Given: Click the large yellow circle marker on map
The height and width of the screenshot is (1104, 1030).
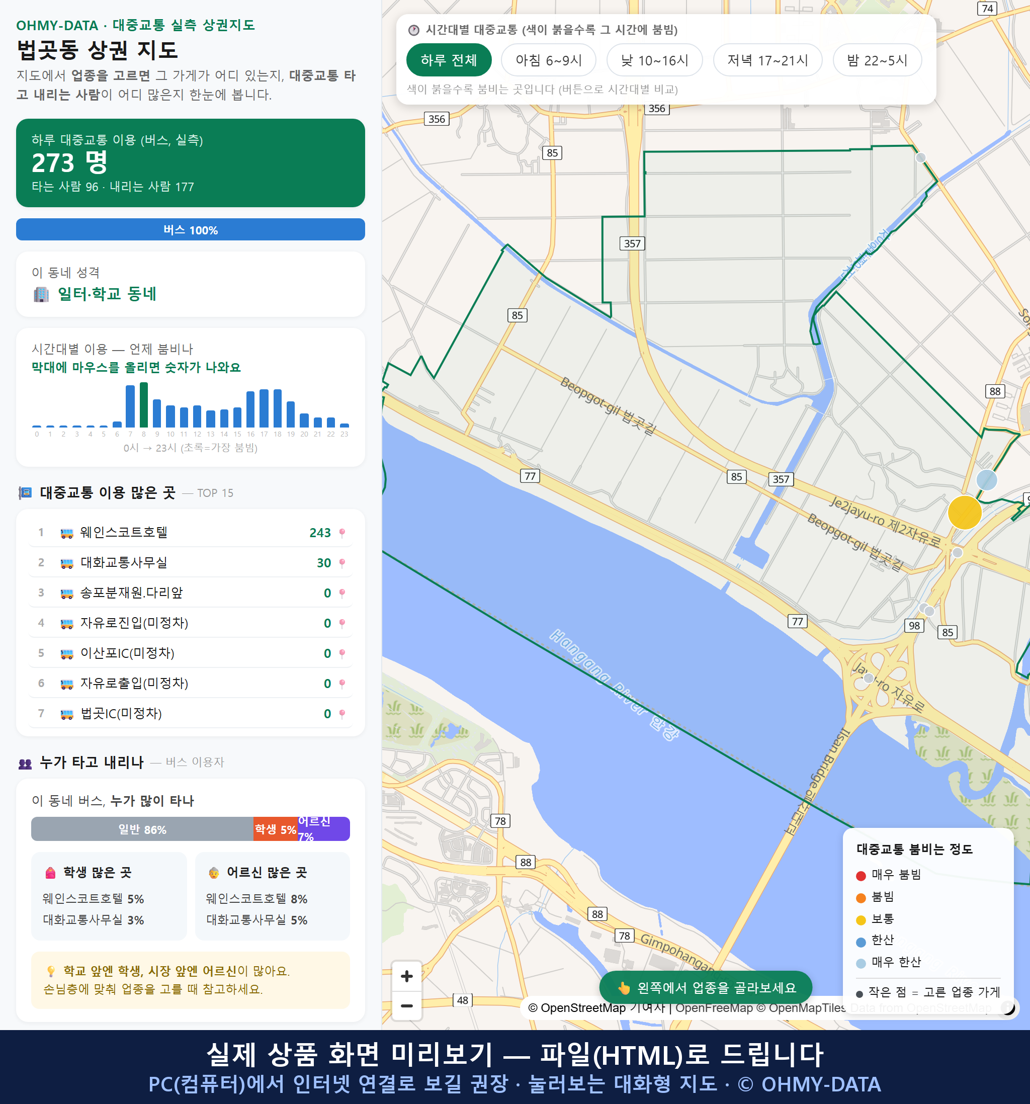Looking at the screenshot, I should (965, 512).
